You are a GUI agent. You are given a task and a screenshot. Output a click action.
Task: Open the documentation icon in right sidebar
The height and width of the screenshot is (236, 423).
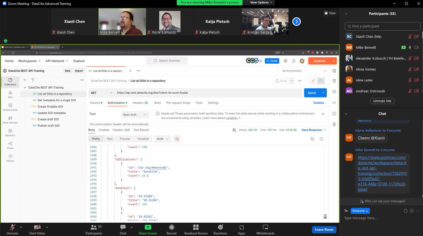coord(334,81)
